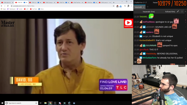Click the 'Type here to search' taskbar box
The image size is (187, 105).
point(21,103)
